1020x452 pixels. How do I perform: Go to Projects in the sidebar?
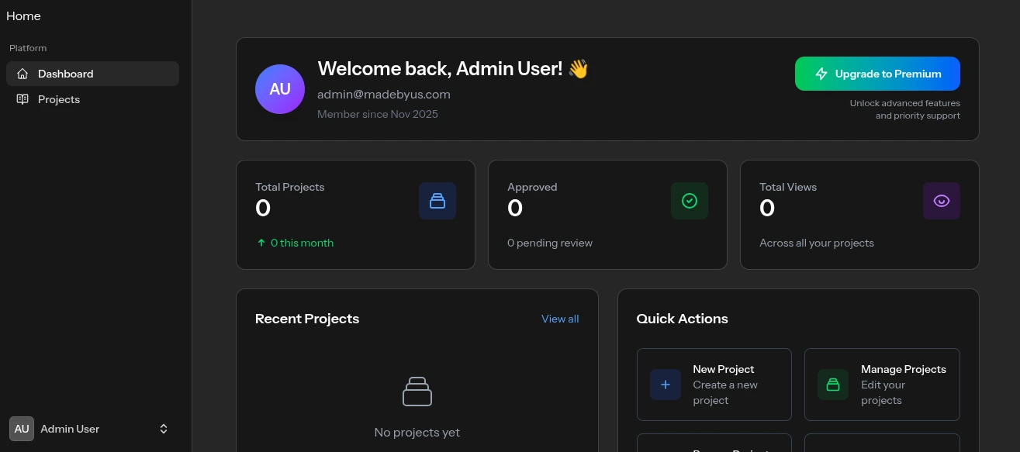click(x=59, y=99)
